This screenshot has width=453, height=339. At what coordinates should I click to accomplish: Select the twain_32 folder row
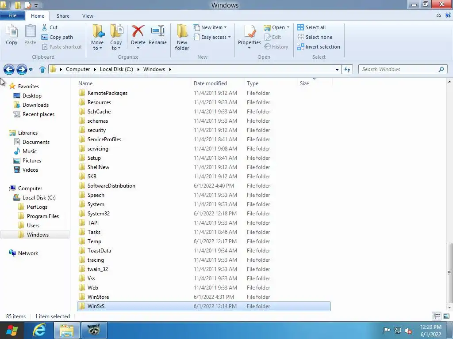click(203, 269)
